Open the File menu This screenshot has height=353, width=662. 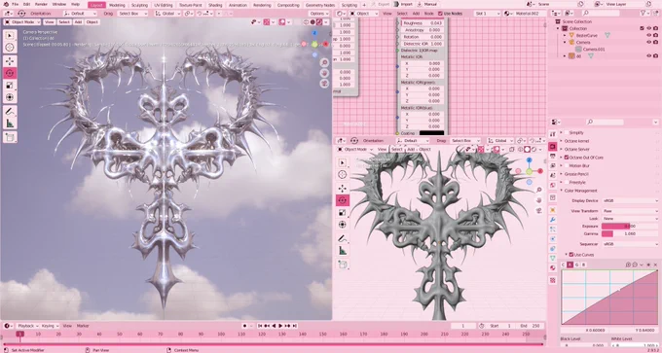16,4
